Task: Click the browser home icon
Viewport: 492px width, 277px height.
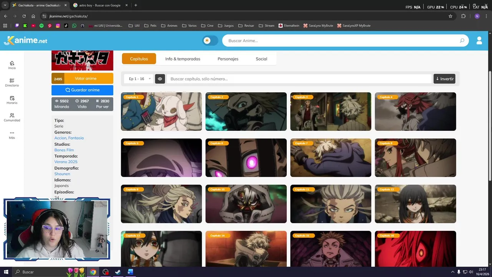Action: [x=33, y=16]
